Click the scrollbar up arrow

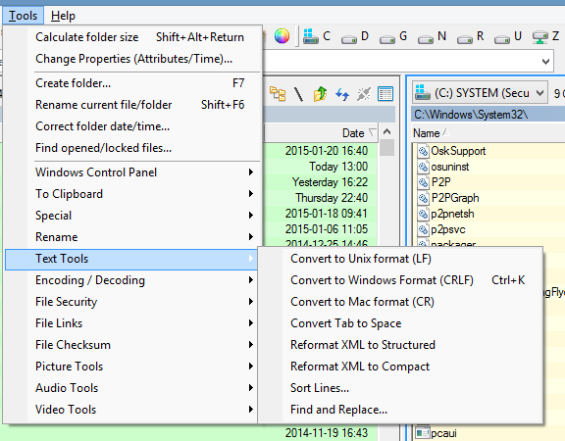click(387, 131)
